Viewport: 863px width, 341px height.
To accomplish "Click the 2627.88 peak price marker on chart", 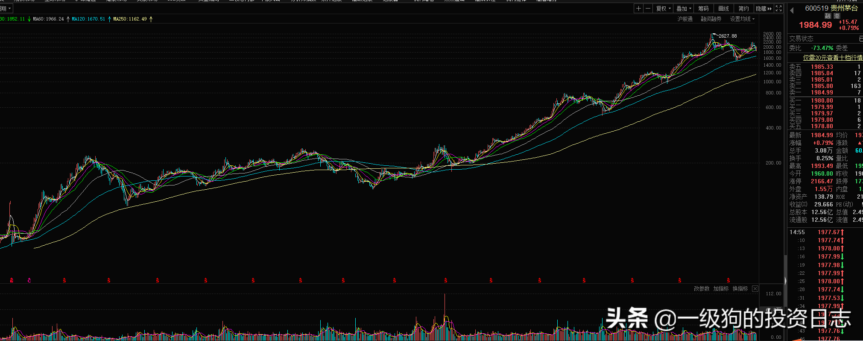I will pyautogui.click(x=728, y=36).
